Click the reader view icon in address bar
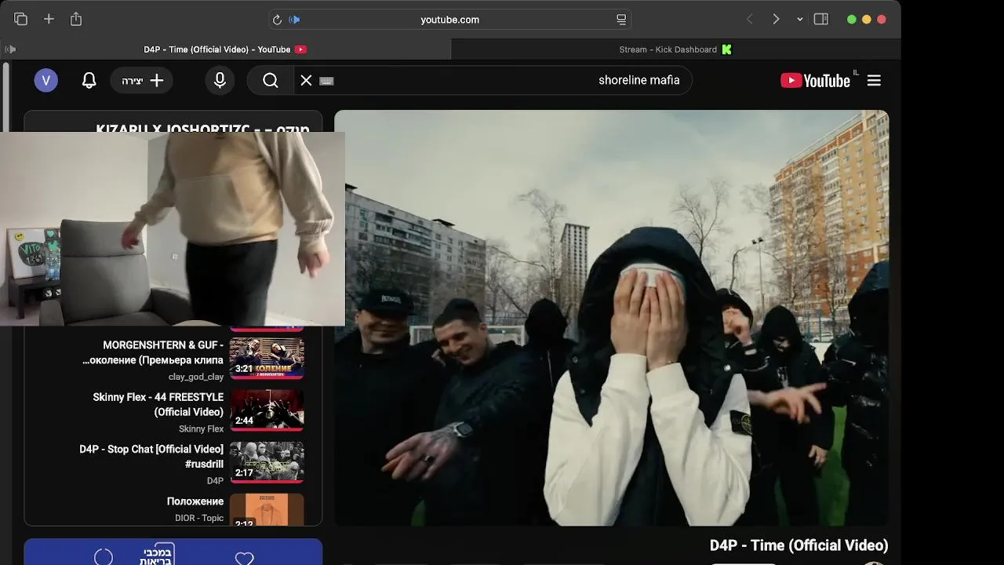Image resolution: width=1004 pixels, height=565 pixels. click(621, 20)
